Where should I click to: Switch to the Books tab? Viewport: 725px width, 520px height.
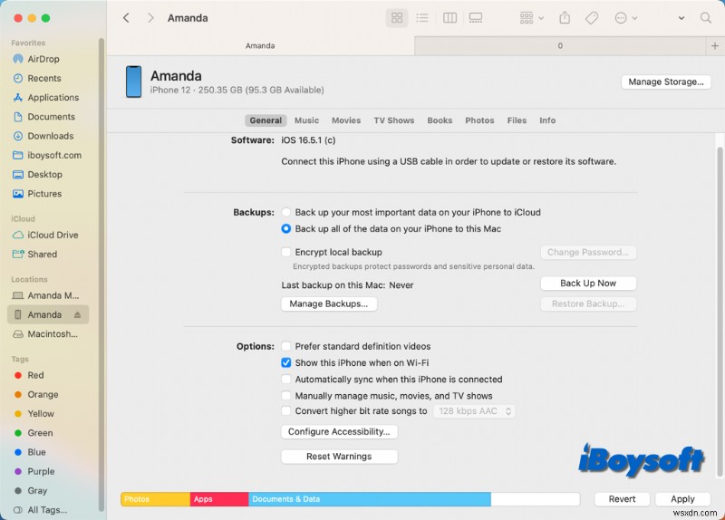tap(440, 120)
